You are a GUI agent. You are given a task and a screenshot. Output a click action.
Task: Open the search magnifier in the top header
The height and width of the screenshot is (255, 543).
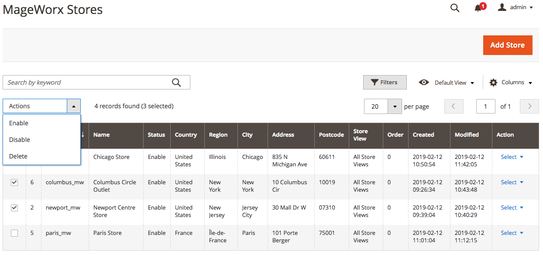(x=455, y=8)
